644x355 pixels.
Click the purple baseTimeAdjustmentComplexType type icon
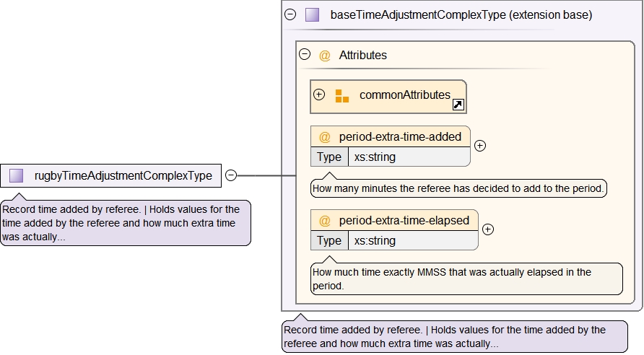312,14
